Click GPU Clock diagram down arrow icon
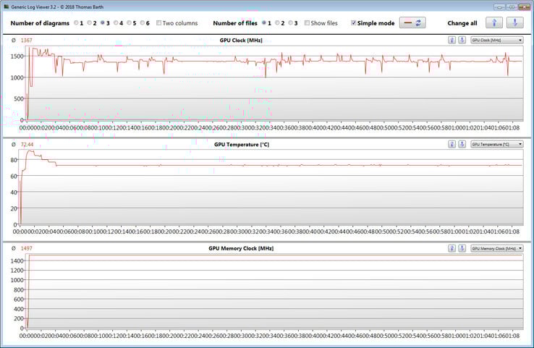Screen dimensions: 534x348 pyautogui.click(x=462, y=41)
